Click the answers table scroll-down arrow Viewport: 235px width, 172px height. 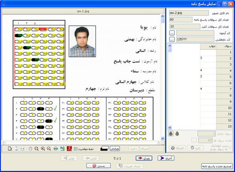tap(169, 128)
